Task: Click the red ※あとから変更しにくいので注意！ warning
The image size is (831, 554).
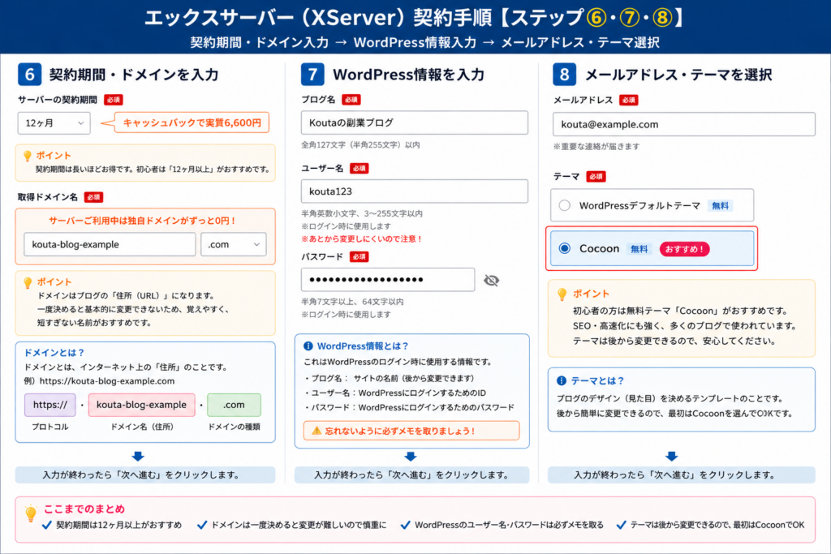Action: point(362,238)
